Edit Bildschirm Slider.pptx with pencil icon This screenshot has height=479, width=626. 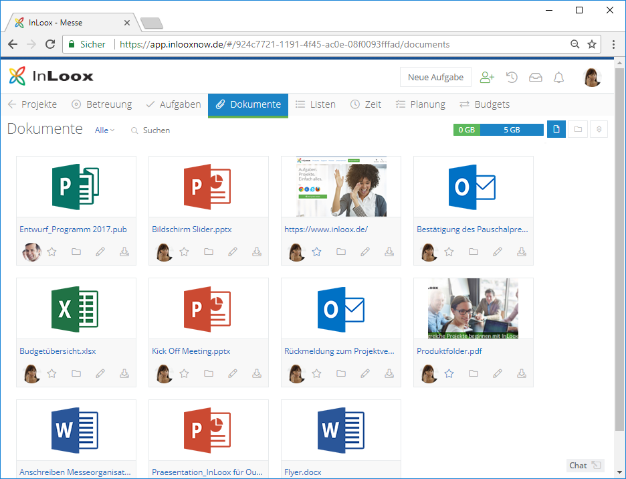tap(233, 252)
